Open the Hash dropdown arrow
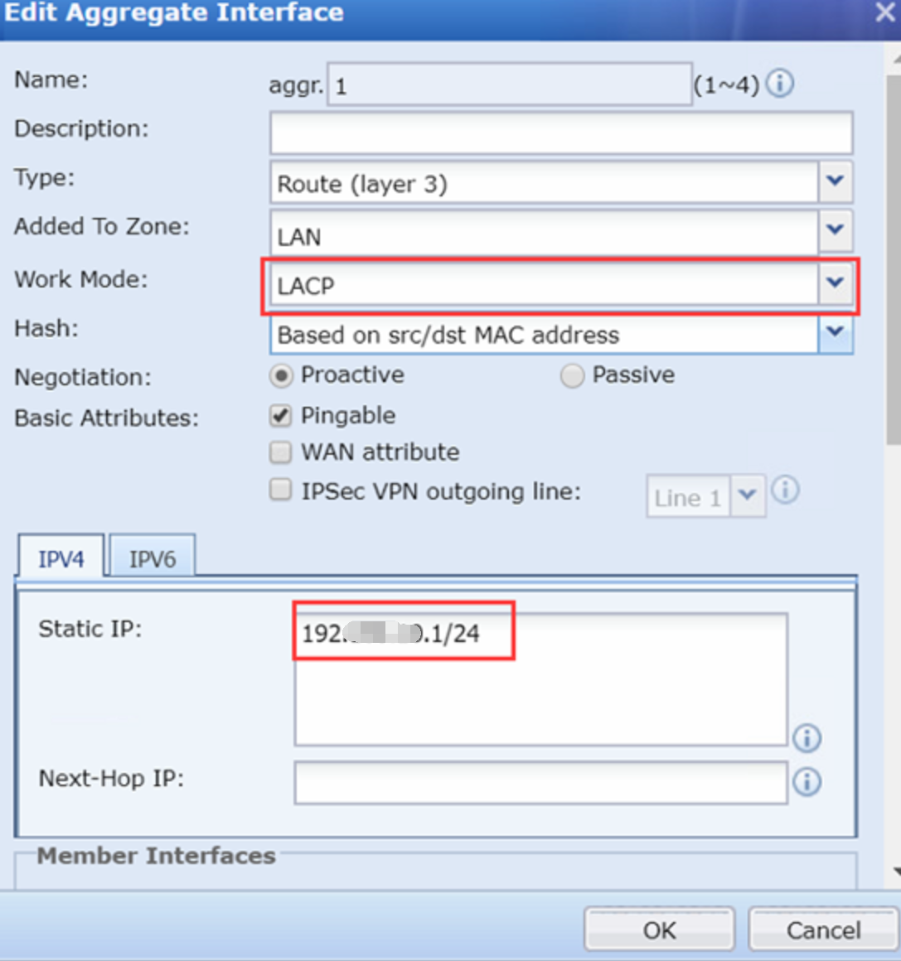Viewport: 901px width, 961px height. pyautogui.click(x=835, y=333)
